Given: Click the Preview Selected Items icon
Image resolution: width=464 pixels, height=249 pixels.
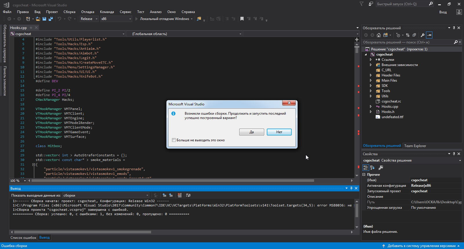Looking at the screenshot, I should click(429, 35).
